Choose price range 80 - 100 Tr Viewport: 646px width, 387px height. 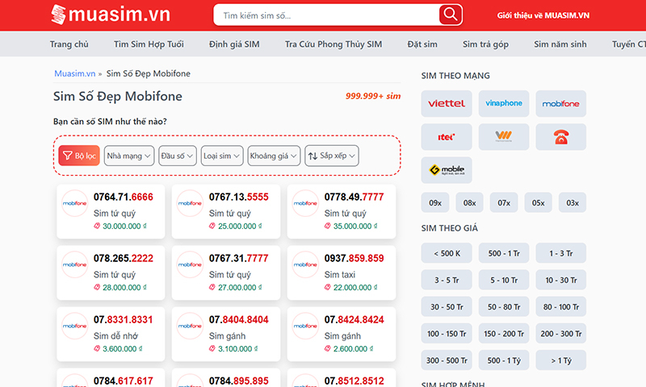pos(560,307)
